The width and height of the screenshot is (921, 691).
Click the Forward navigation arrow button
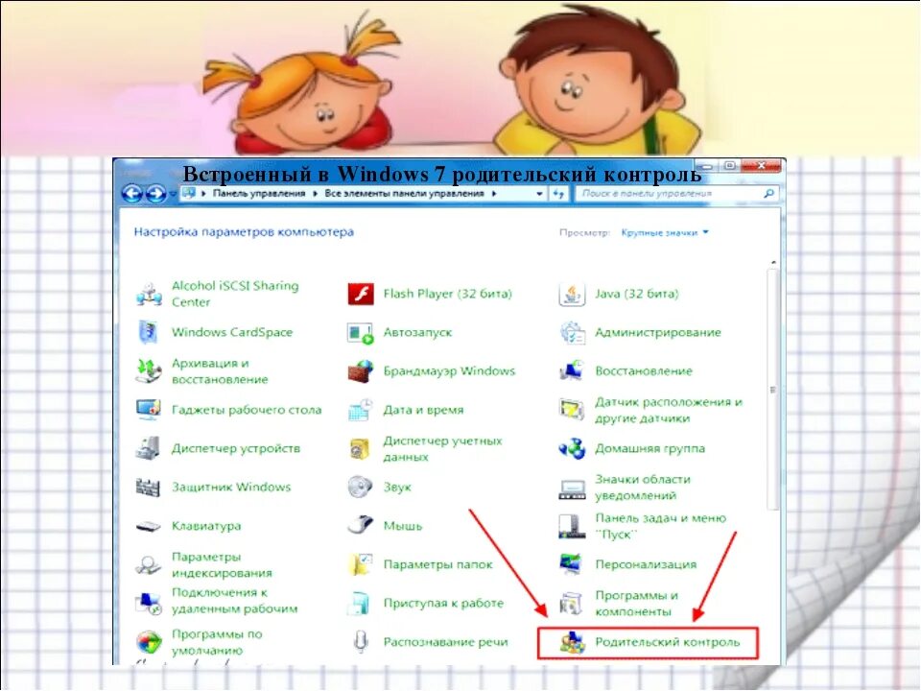[155, 193]
